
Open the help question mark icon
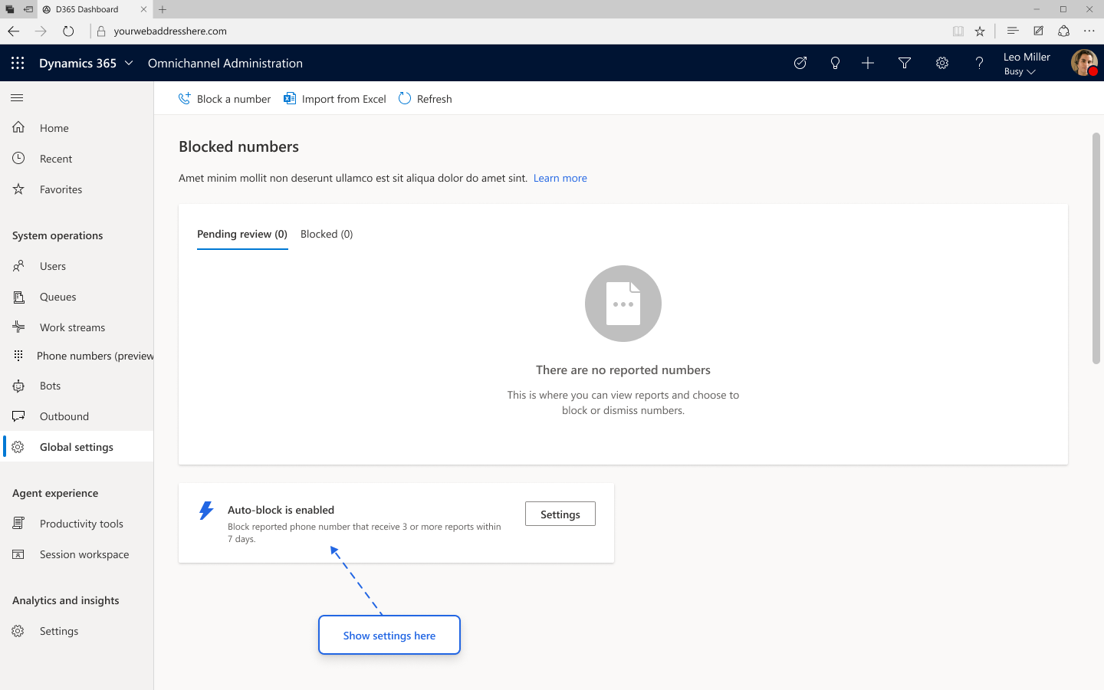point(979,63)
